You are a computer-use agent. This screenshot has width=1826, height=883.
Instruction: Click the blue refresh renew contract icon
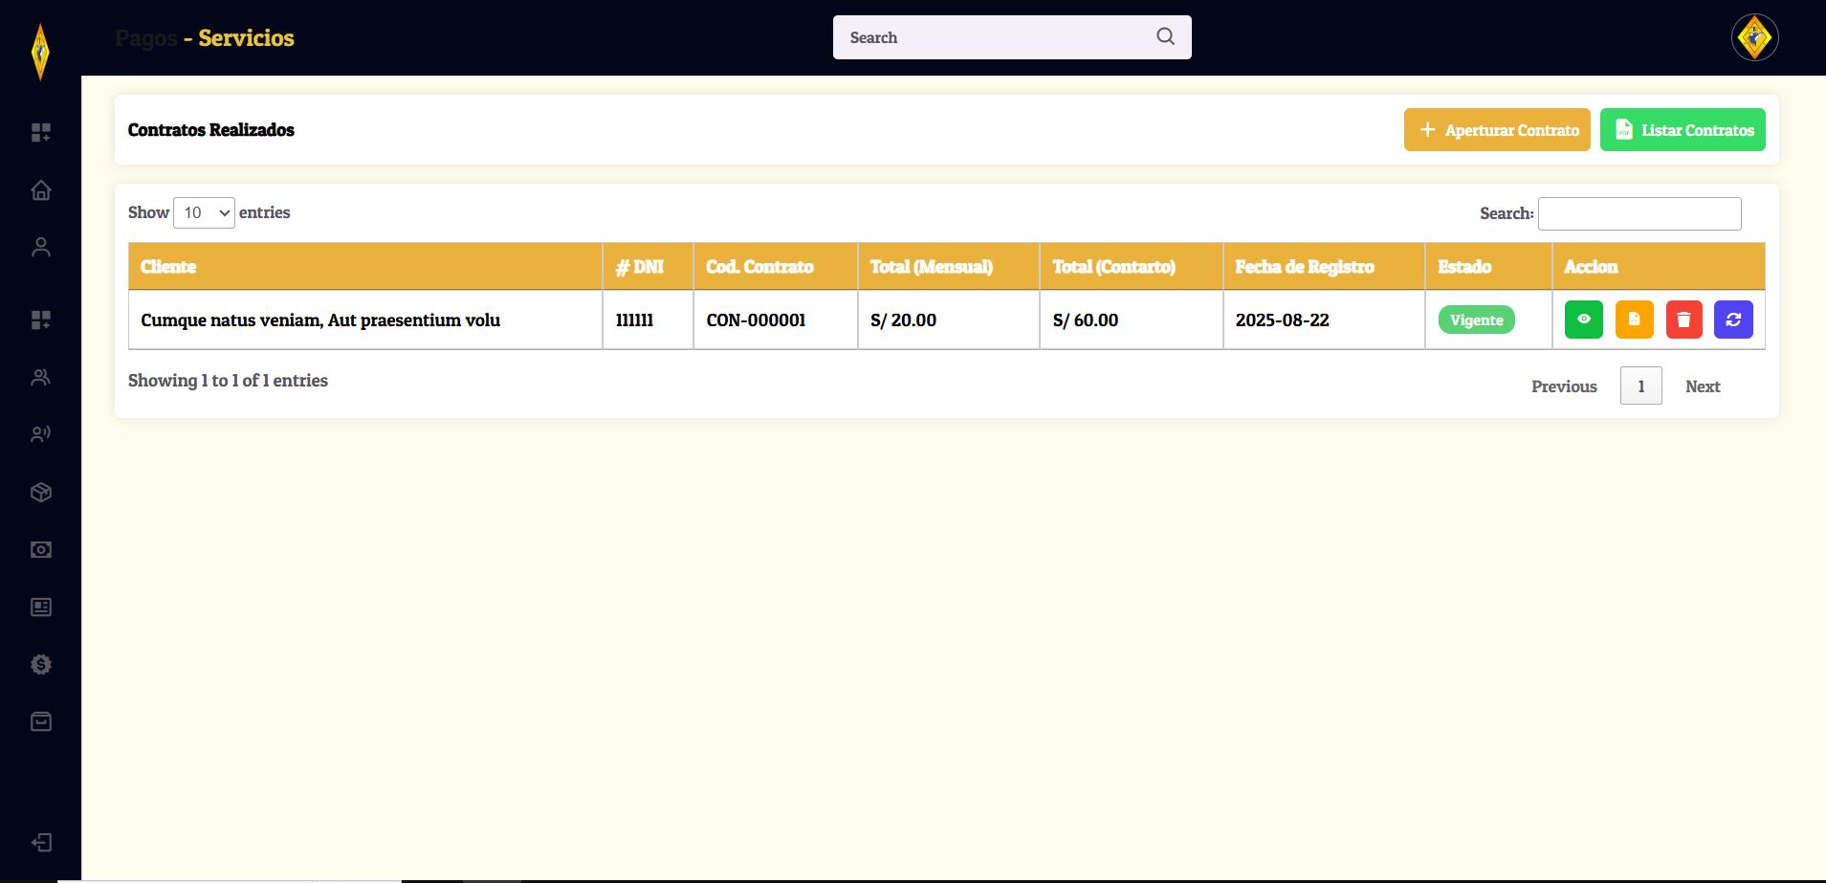point(1733,320)
